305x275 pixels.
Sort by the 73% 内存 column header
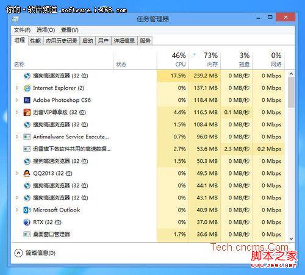205,60
